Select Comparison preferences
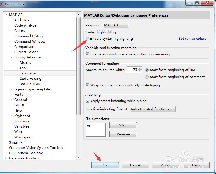 tap(24, 47)
